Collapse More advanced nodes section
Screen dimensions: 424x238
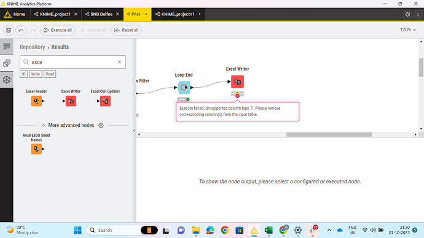pyautogui.click(x=43, y=126)
